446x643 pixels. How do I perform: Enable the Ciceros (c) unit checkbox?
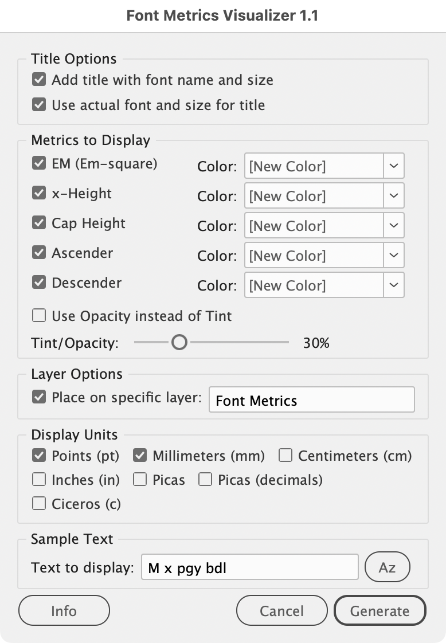[39, 504]
